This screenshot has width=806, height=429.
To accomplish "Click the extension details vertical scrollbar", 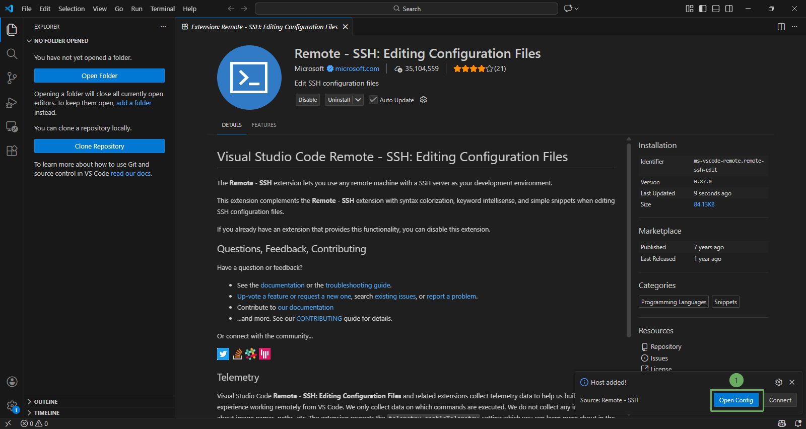I will coord(629,241).
